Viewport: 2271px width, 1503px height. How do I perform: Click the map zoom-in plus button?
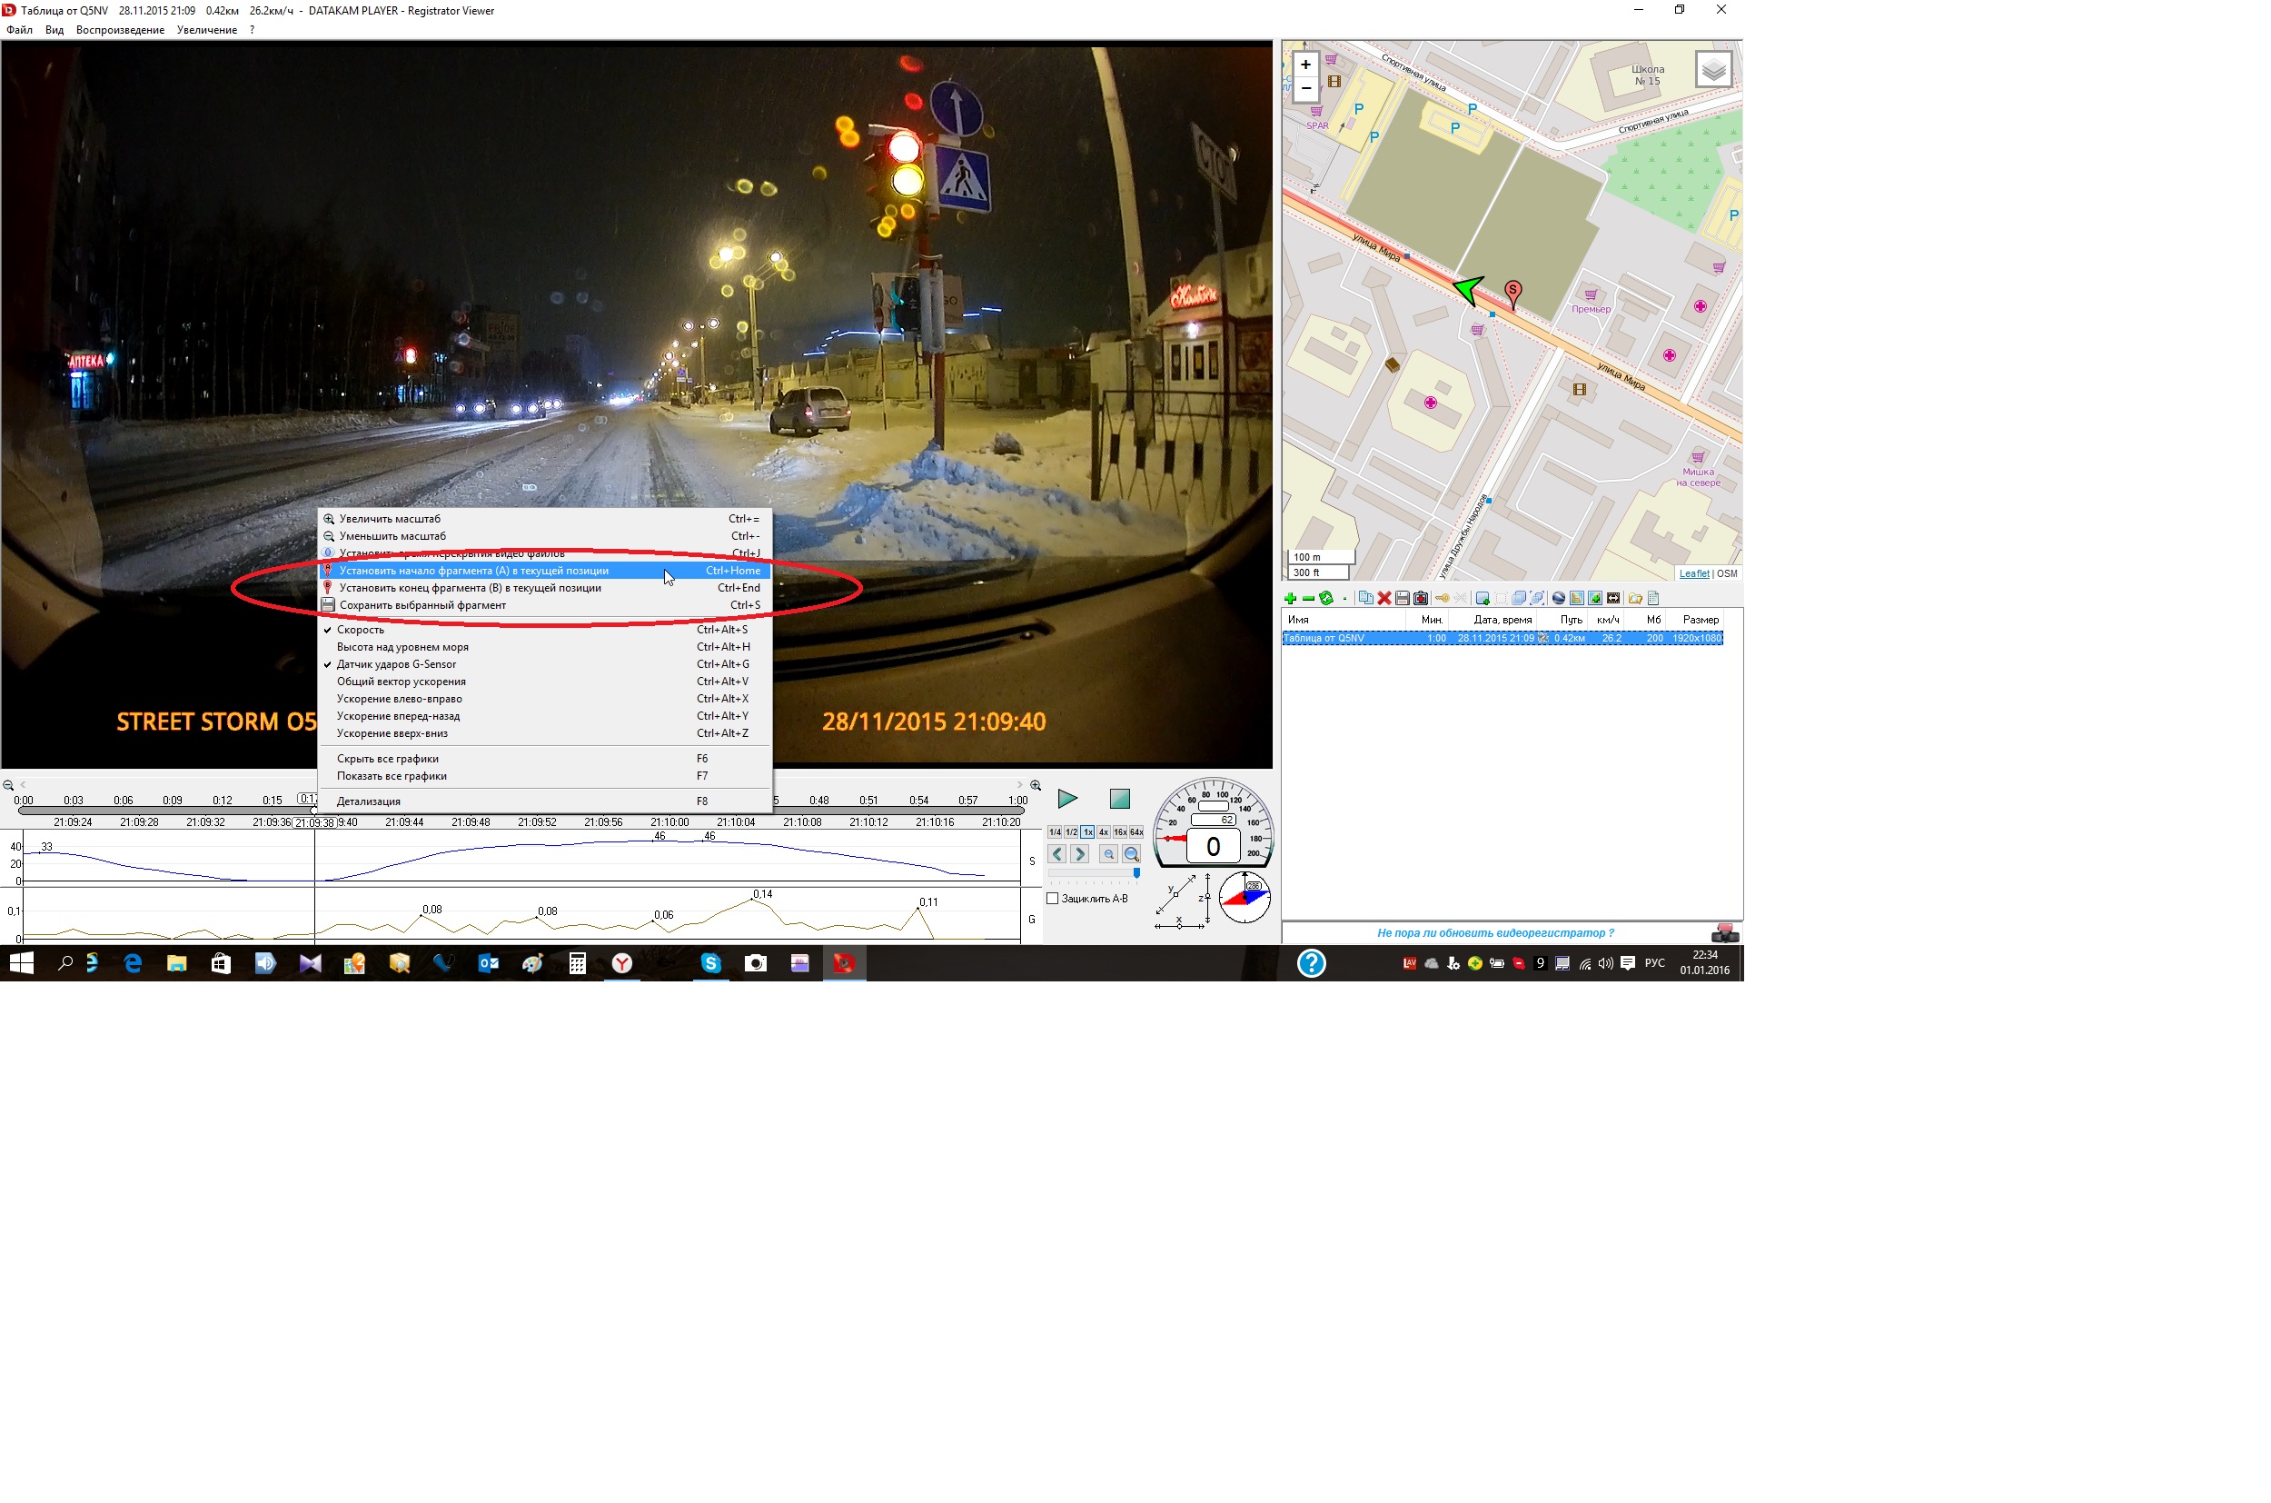coord(1305,65)
